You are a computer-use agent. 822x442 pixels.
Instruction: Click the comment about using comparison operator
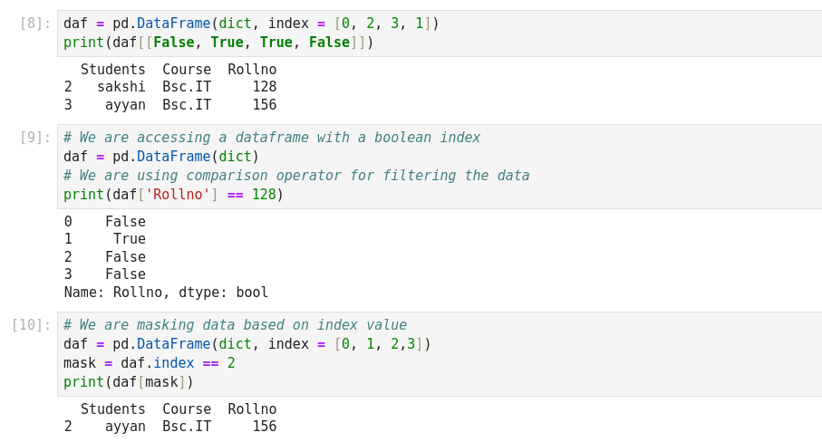coord(296,176)
